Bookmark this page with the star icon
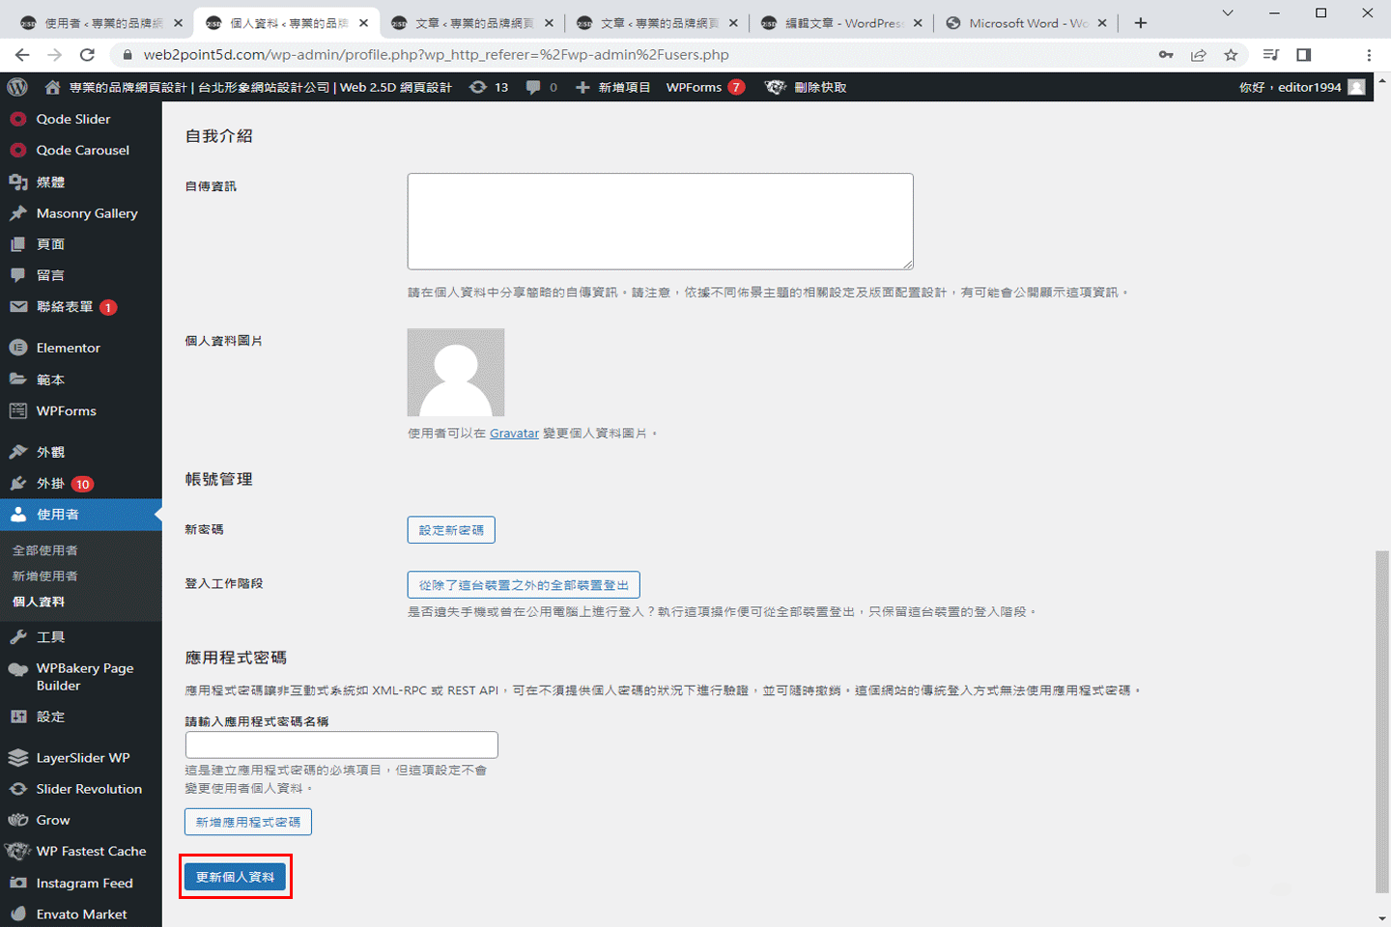1391x927 pixels. point(1231,55)
